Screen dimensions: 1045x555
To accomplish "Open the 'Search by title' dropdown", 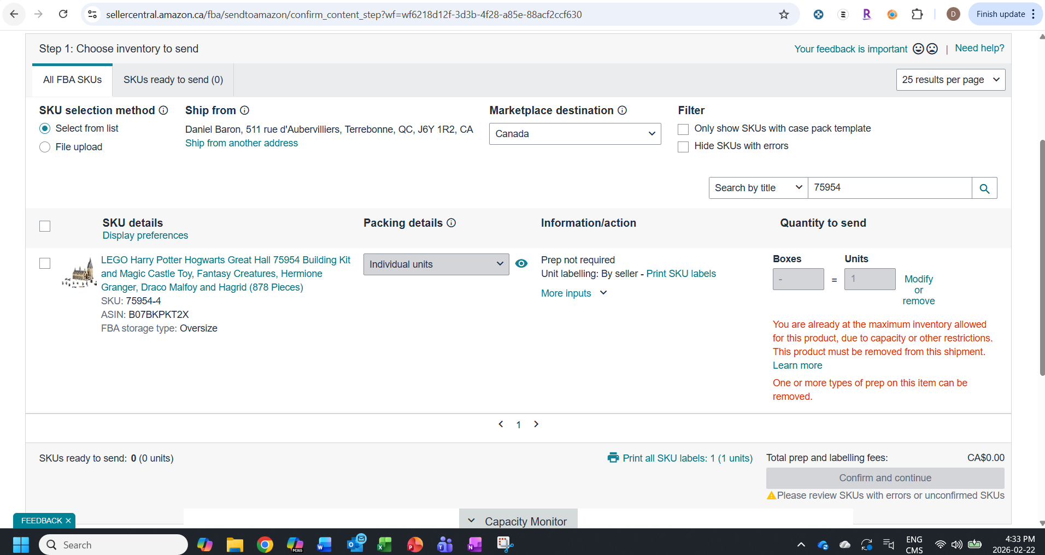I will pyautogui.click(x=758, y=188).
